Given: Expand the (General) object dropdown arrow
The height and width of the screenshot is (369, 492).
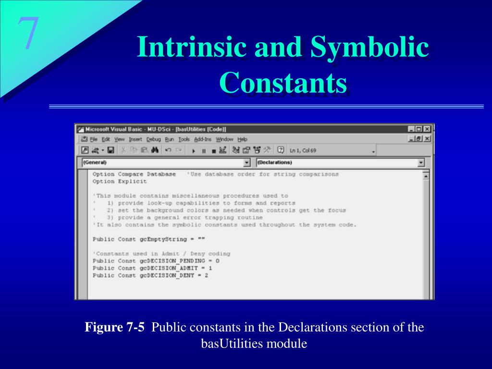Looking at the screenshot, I should click(246, 162).
